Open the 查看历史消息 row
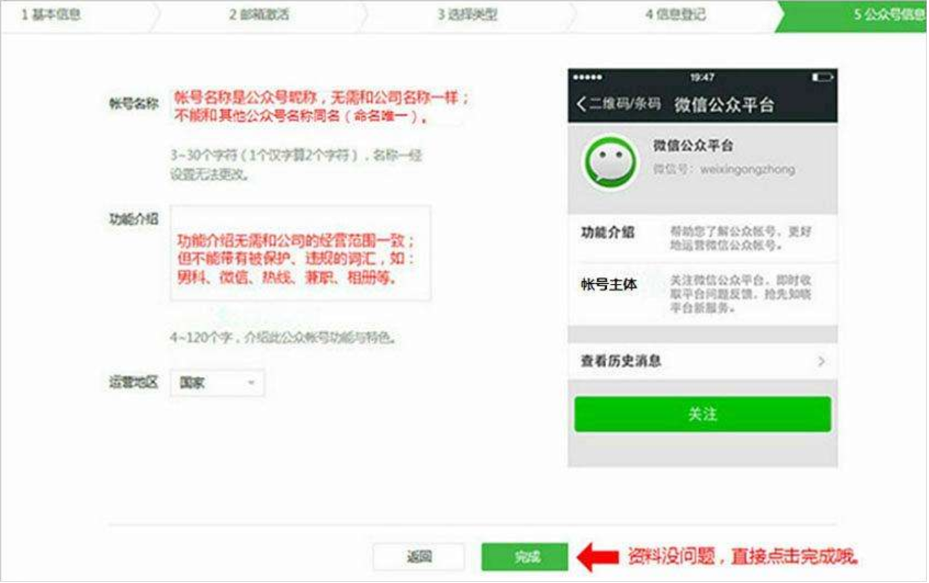This screenshot has height=583, width=929. coord(703,361)
